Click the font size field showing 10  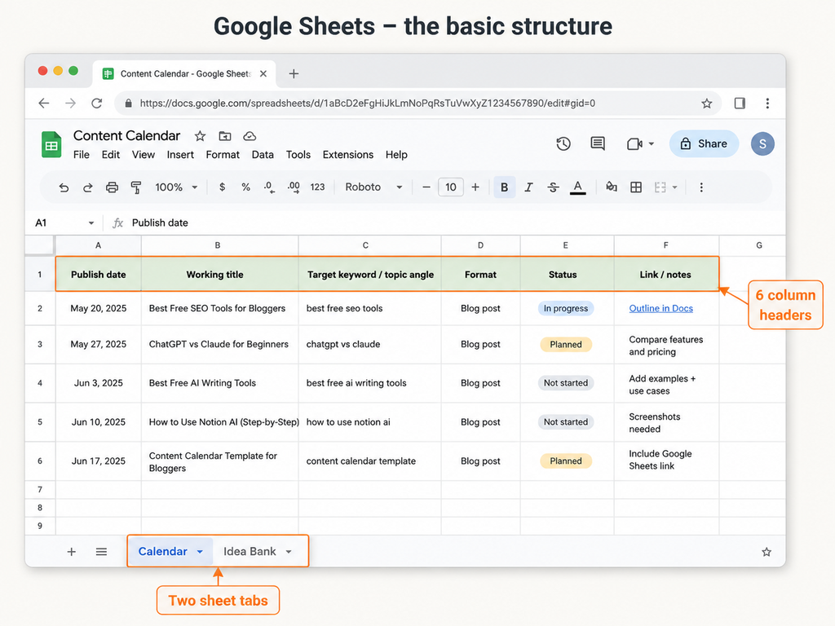click(450, 187)
